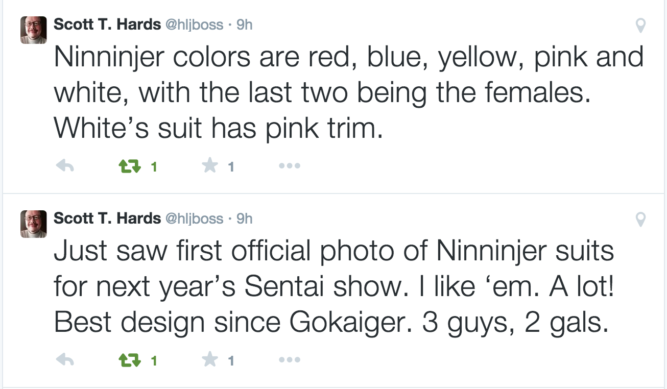Viewport: 667px width, 389px height.
Task: Reply to the Ninninjer colors tweet
Action: click(65, 166)
